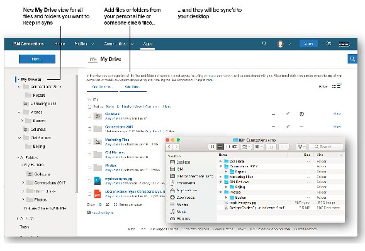Image resolution: width=365 pixels, height=251 pixels.
Task: Check the PDF document row checkbox
Action: point(89,194)
